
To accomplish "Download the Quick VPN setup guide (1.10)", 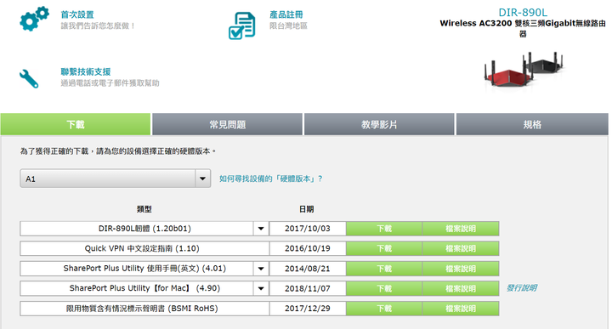I will [384, 248].
